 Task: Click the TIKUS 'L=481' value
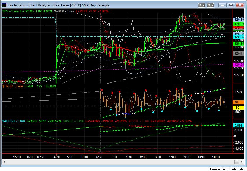point(28,86)
